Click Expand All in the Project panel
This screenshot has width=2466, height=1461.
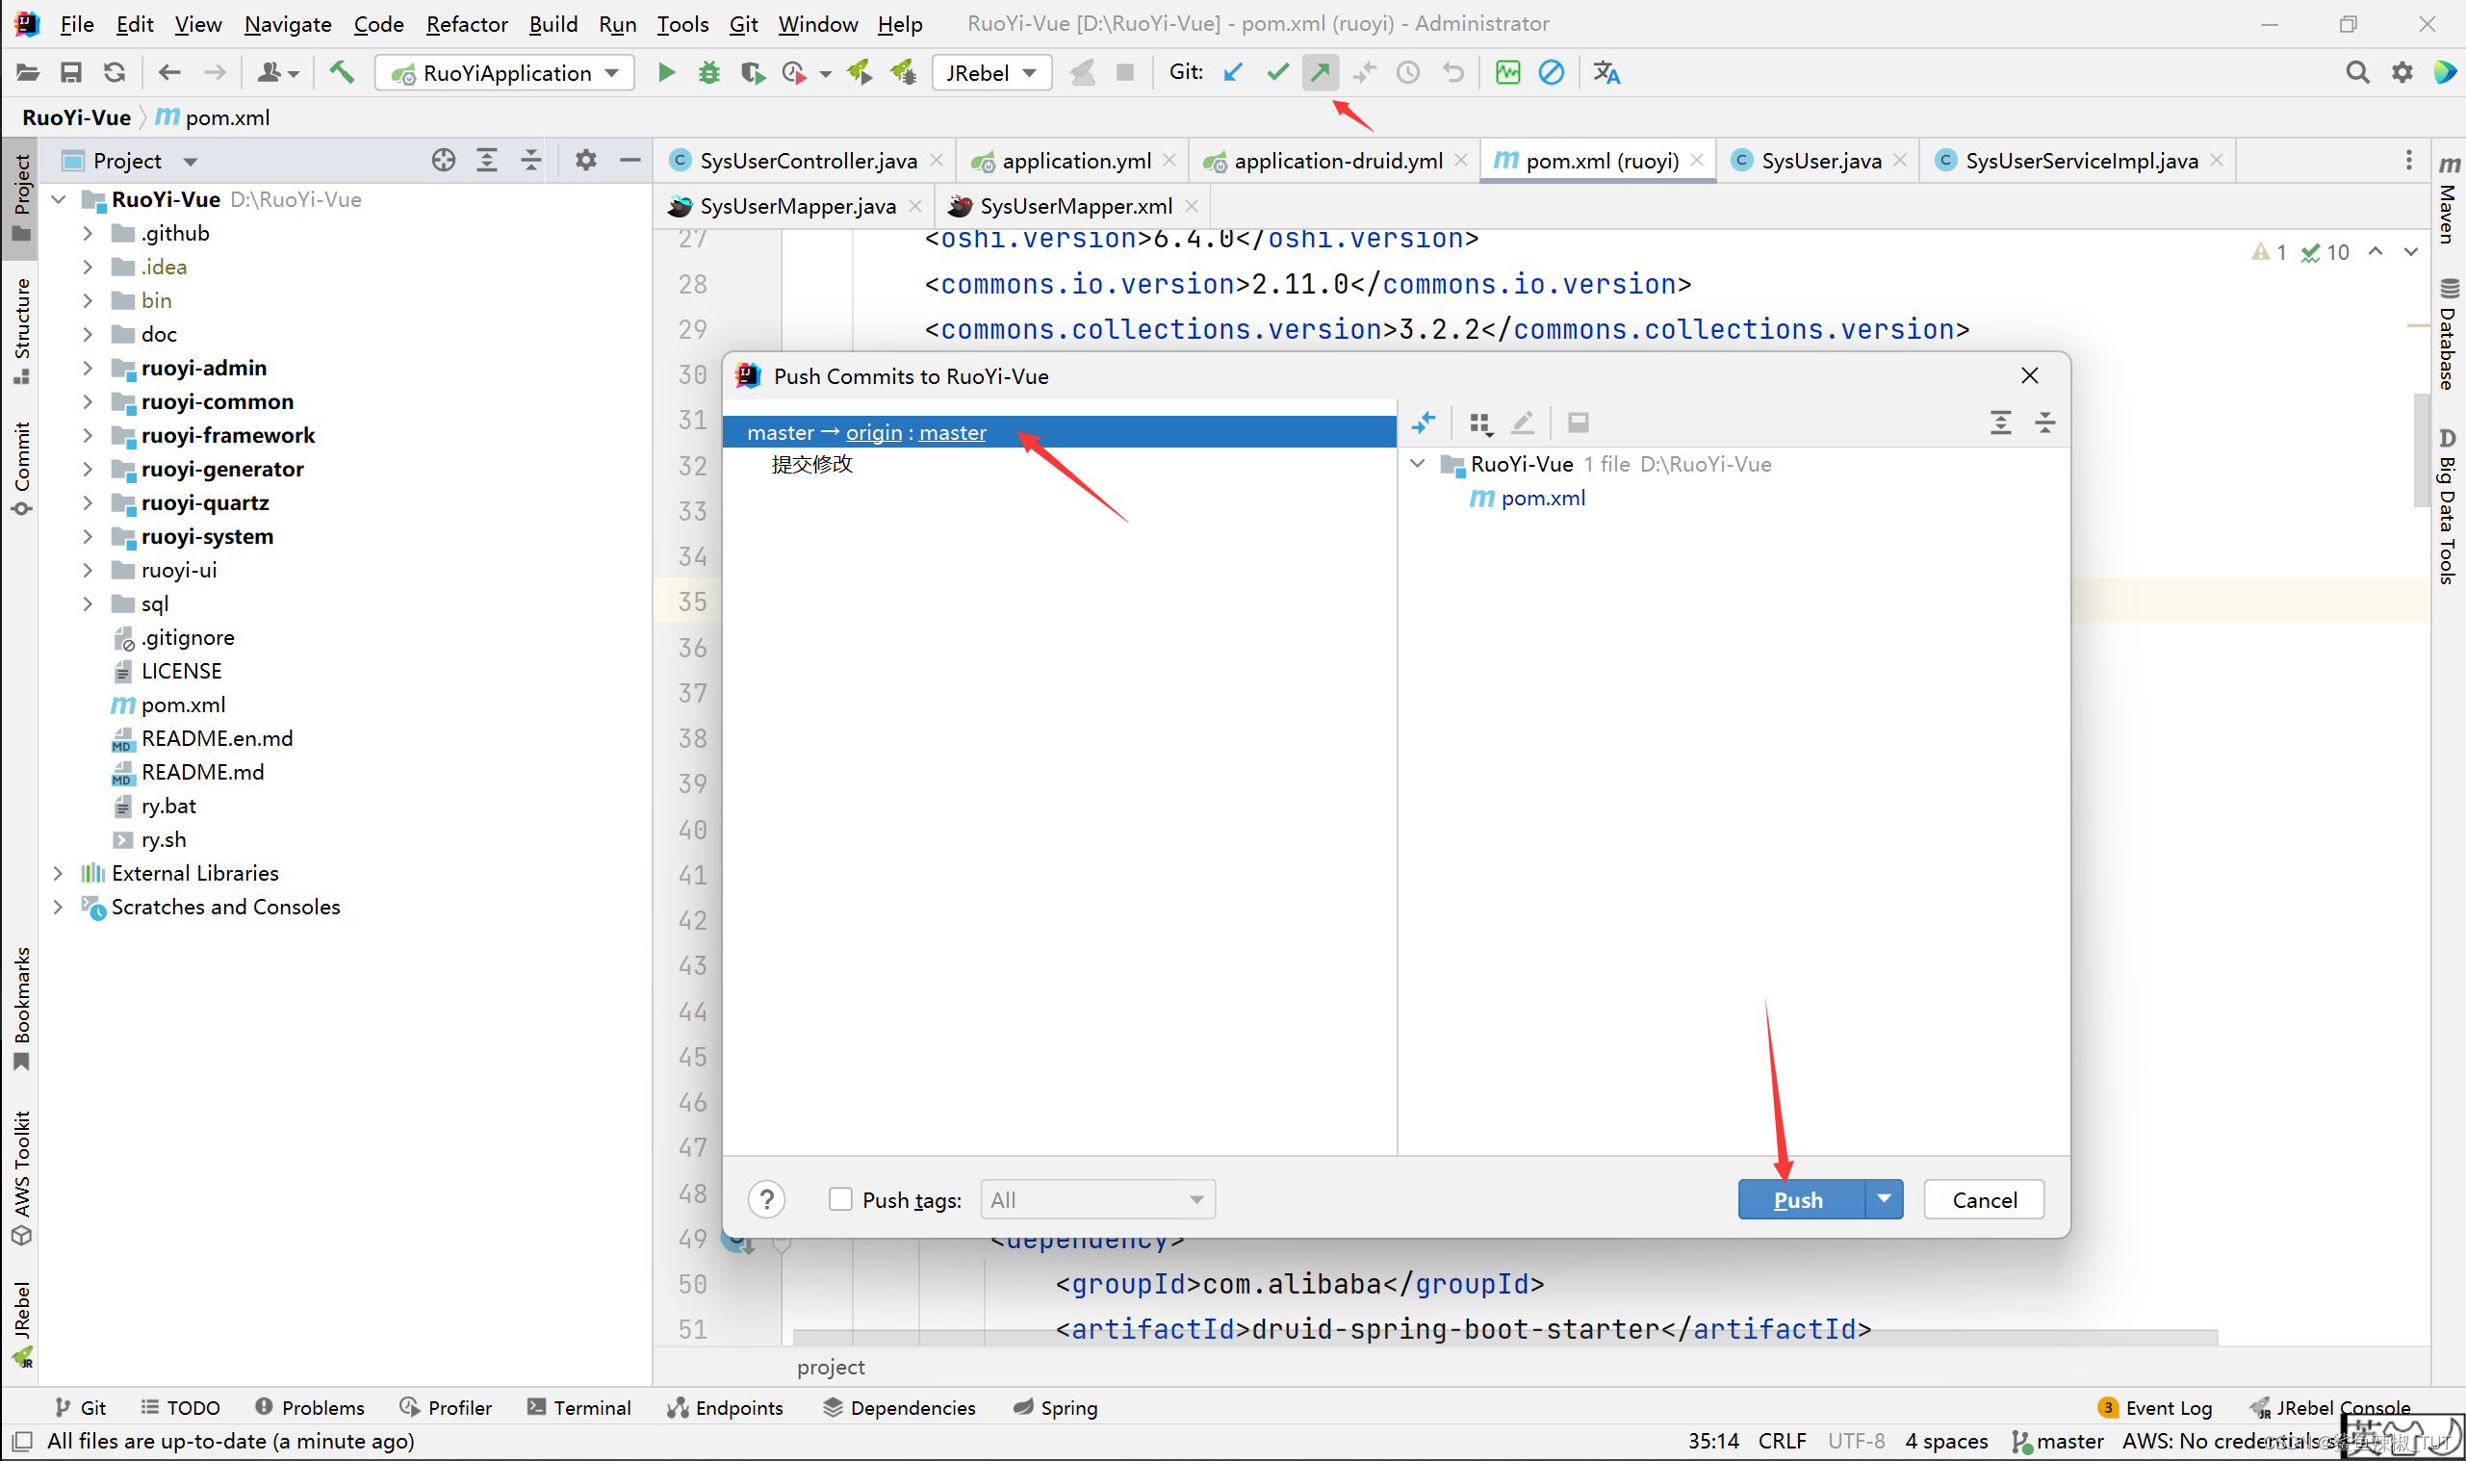point(487,161)
